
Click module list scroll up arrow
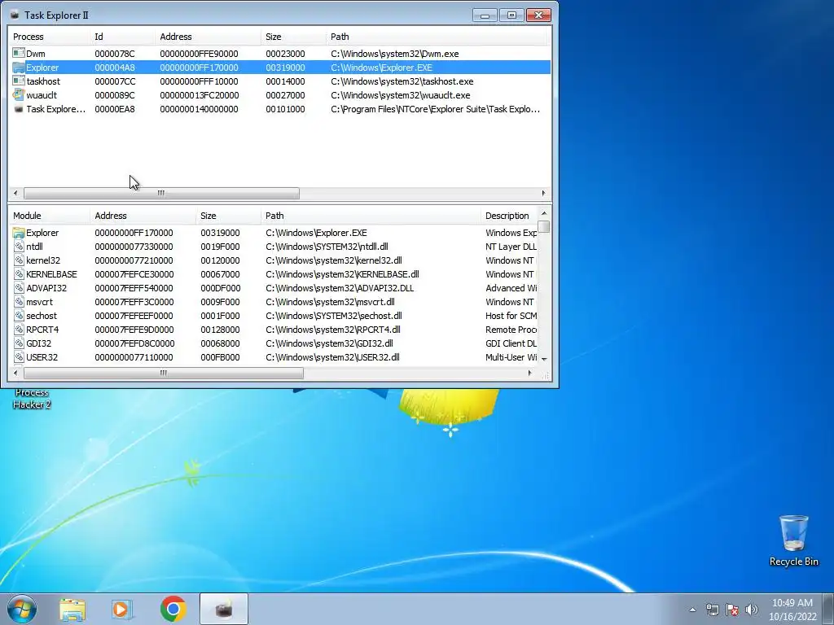(x=544, y=214)
